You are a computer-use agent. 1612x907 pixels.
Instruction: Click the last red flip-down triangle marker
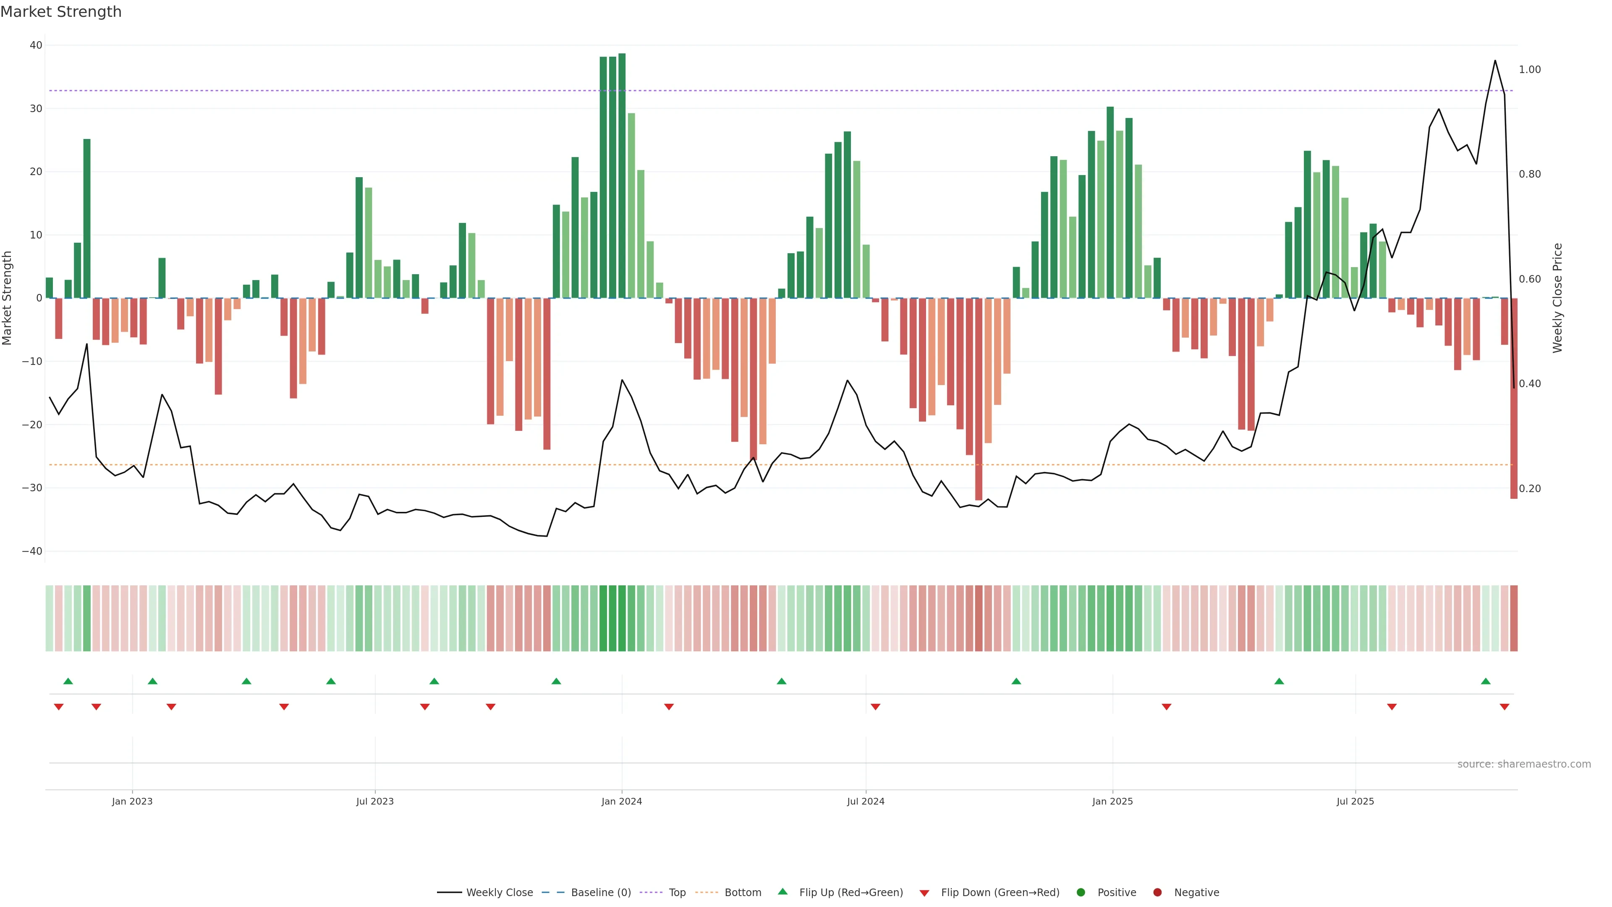[1505, 707]
